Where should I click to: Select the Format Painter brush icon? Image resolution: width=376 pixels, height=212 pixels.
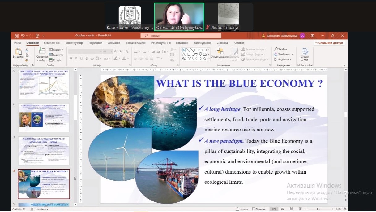tap(27, 60)
